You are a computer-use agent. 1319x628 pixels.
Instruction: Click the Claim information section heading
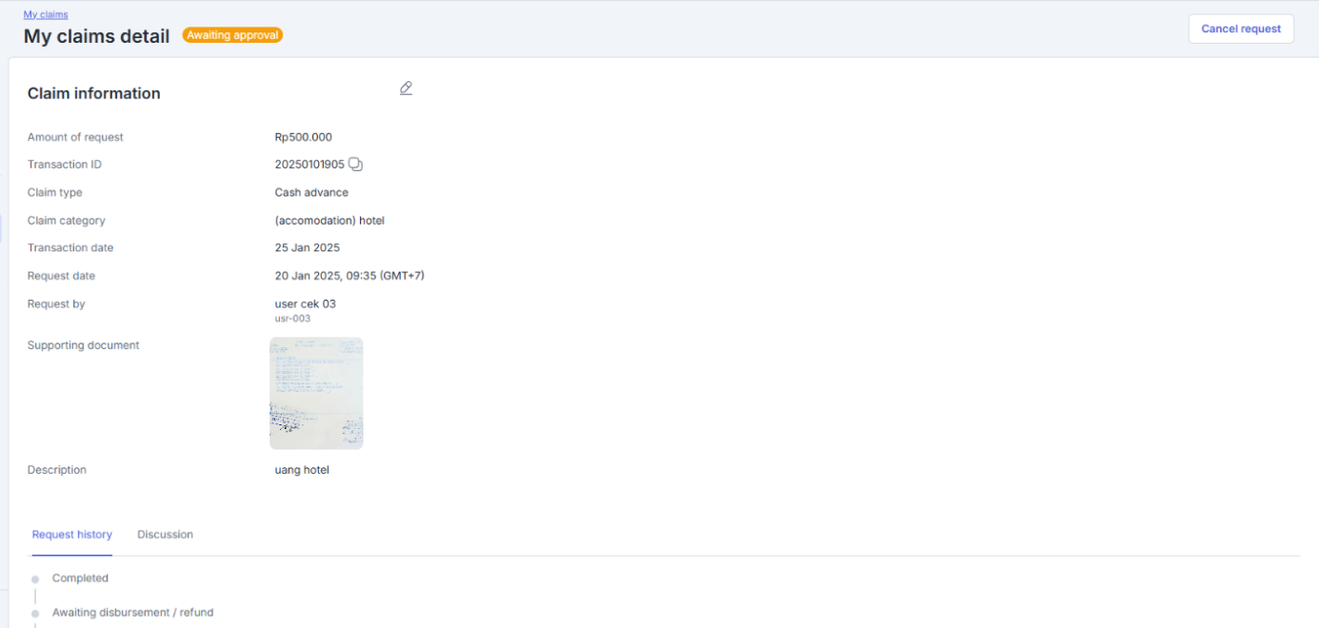coord(94,93)
